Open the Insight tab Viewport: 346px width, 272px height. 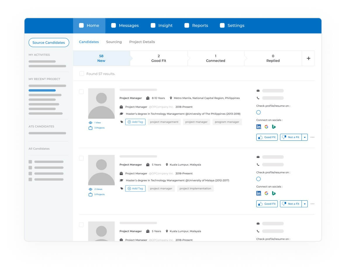click(162, 26)
